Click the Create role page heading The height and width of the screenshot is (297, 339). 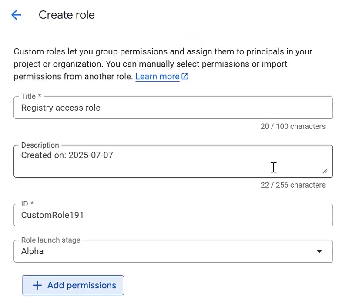[x=67, y=15]
